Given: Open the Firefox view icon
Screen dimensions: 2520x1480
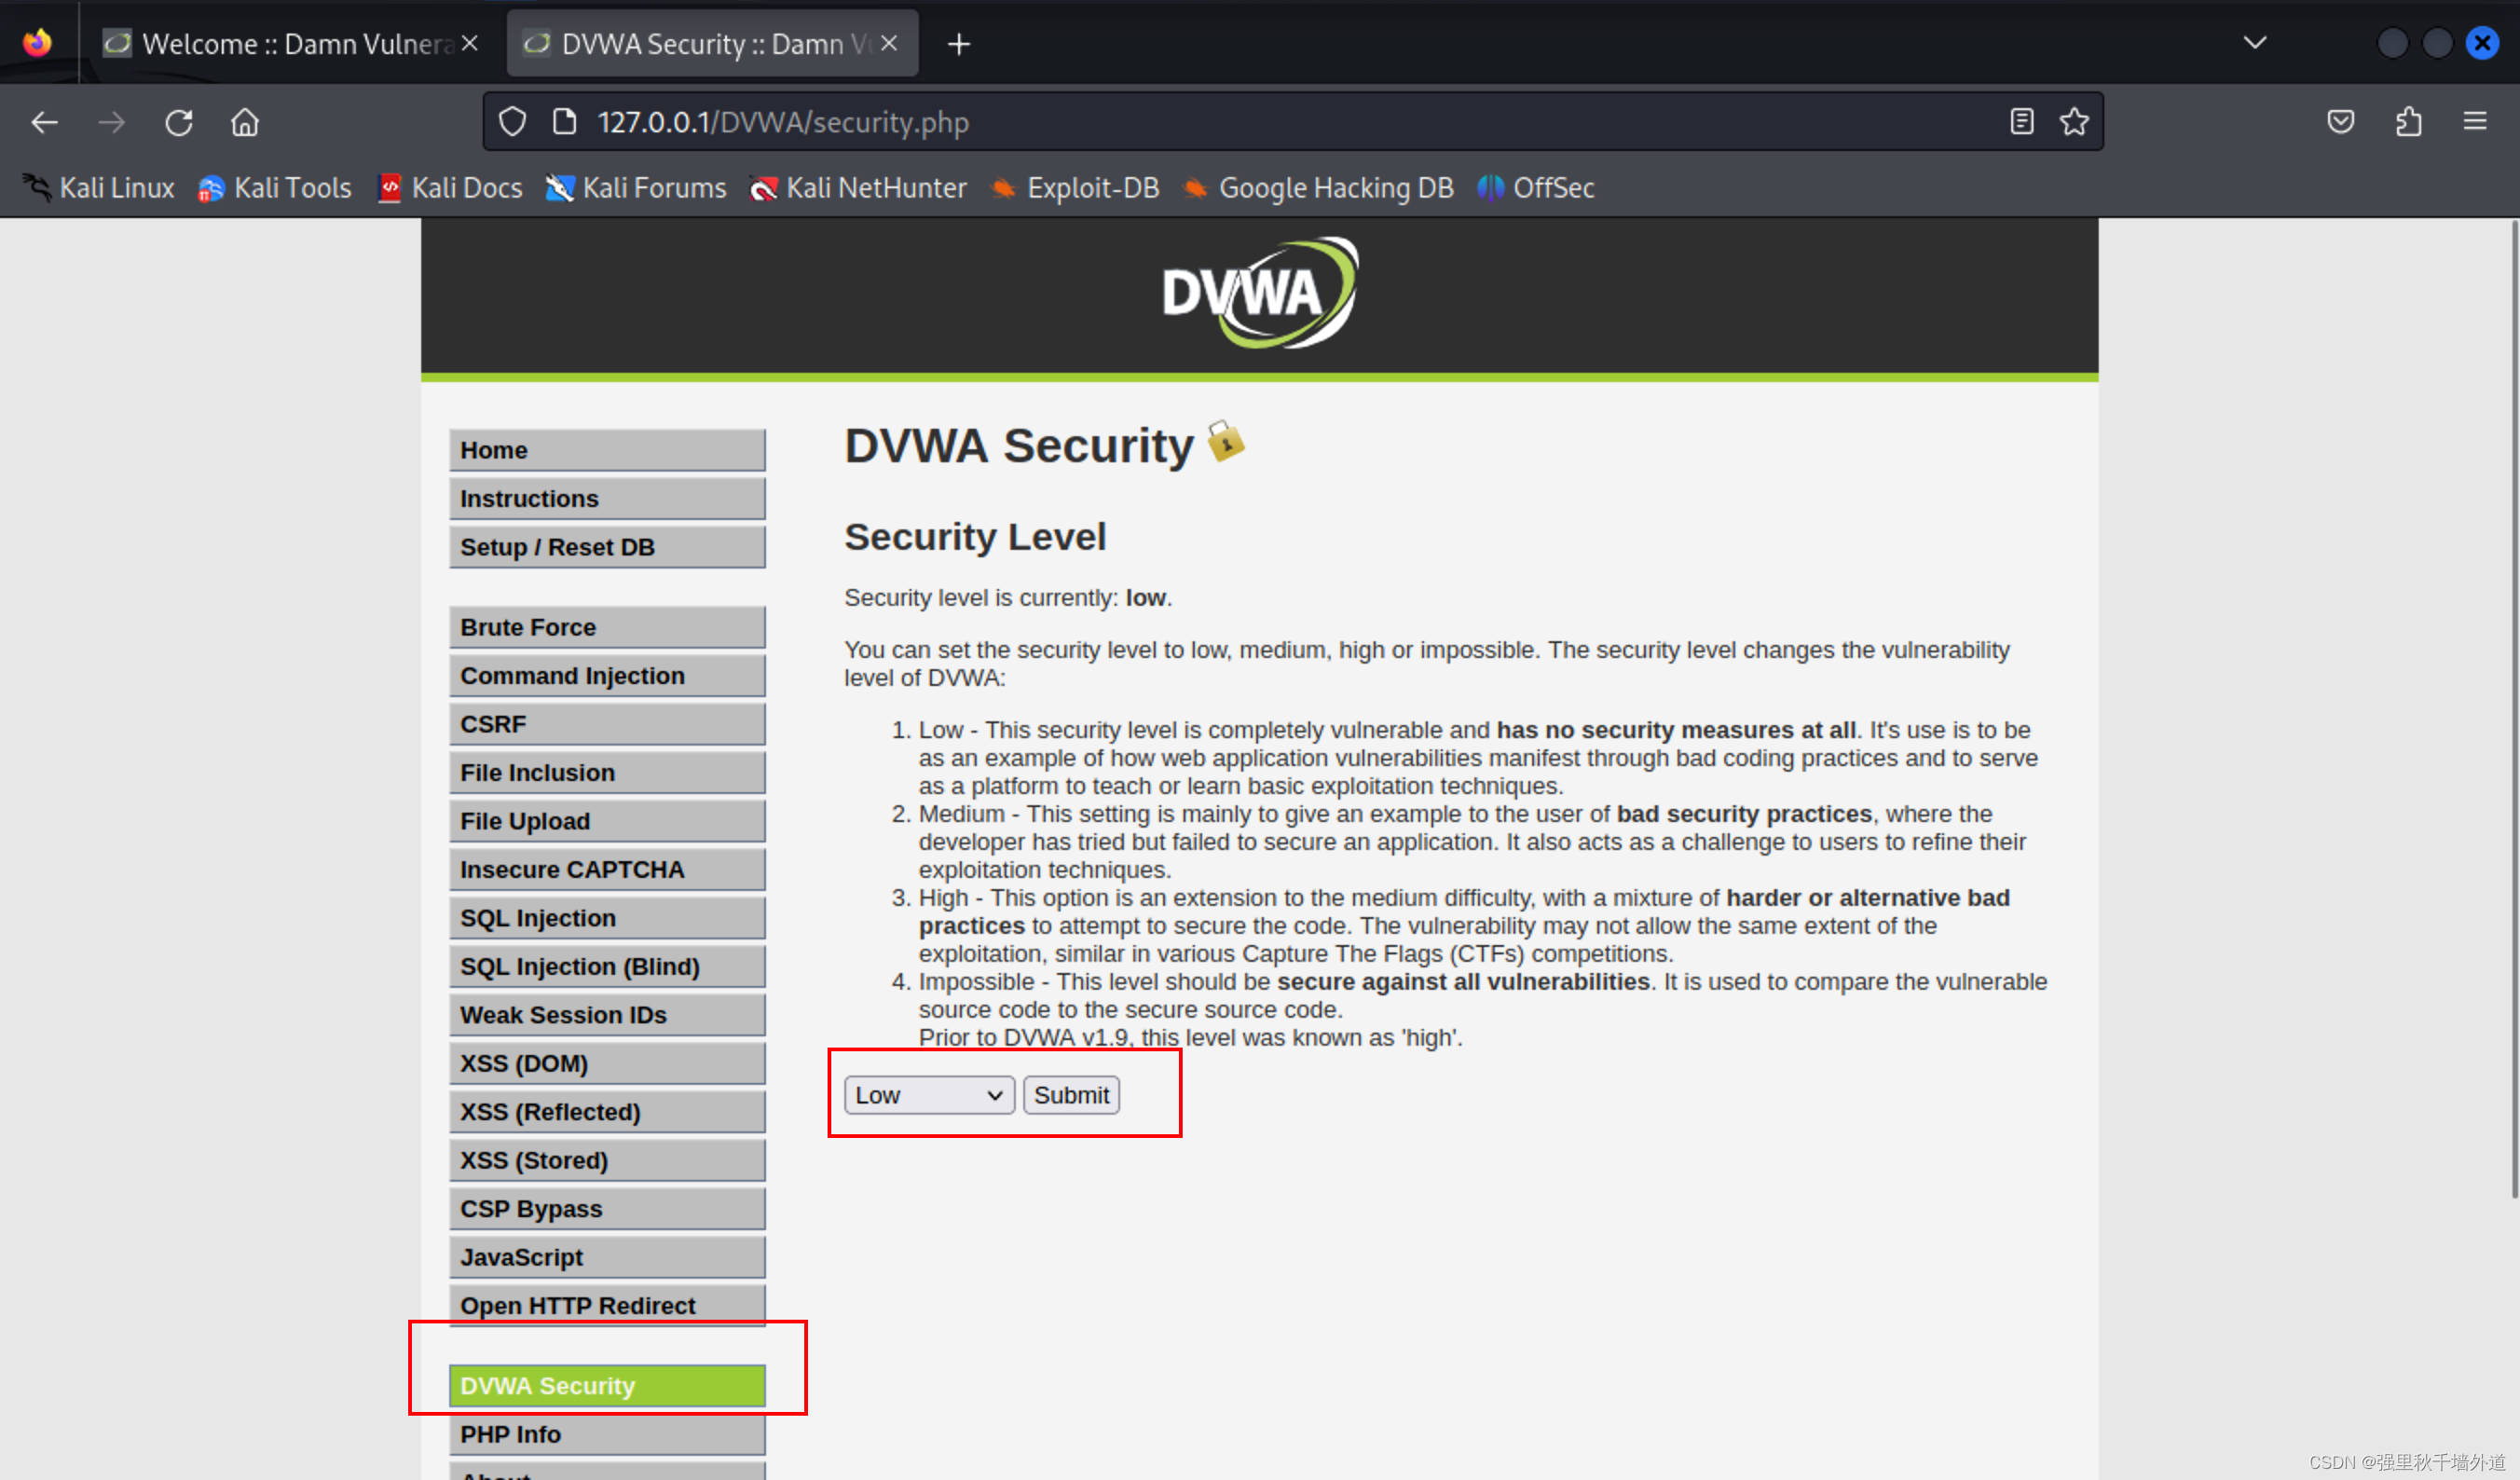Looking at the screenshot, I should [x=38, y=43].
